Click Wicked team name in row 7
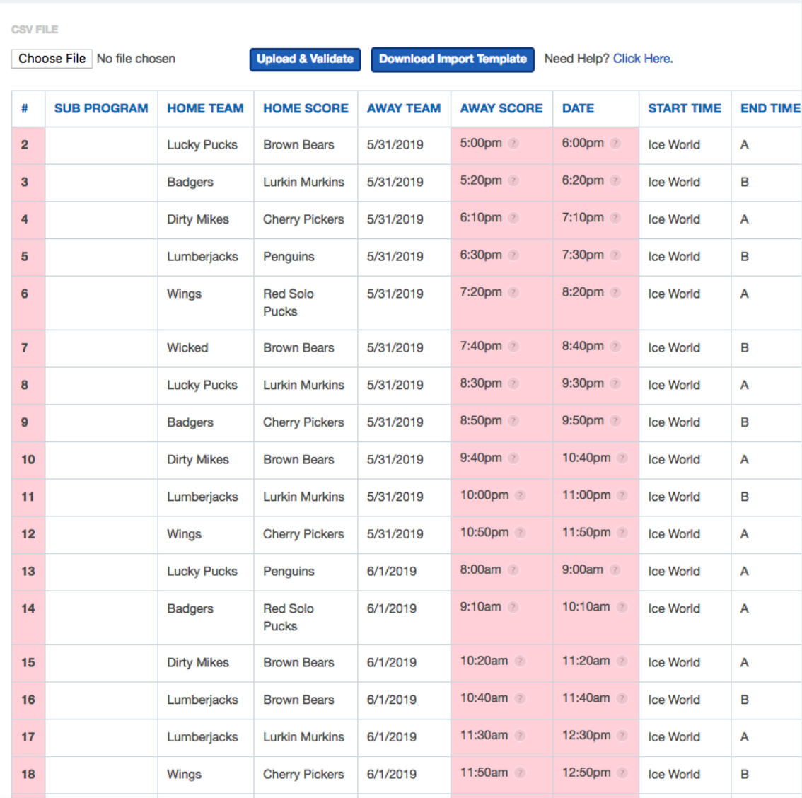 [x=187, y=348]
